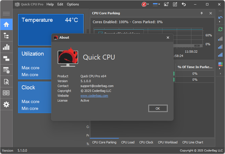The width and height of the screenshot is (225, 154).
Task: Open the Help menu
Action: (50, 4)
